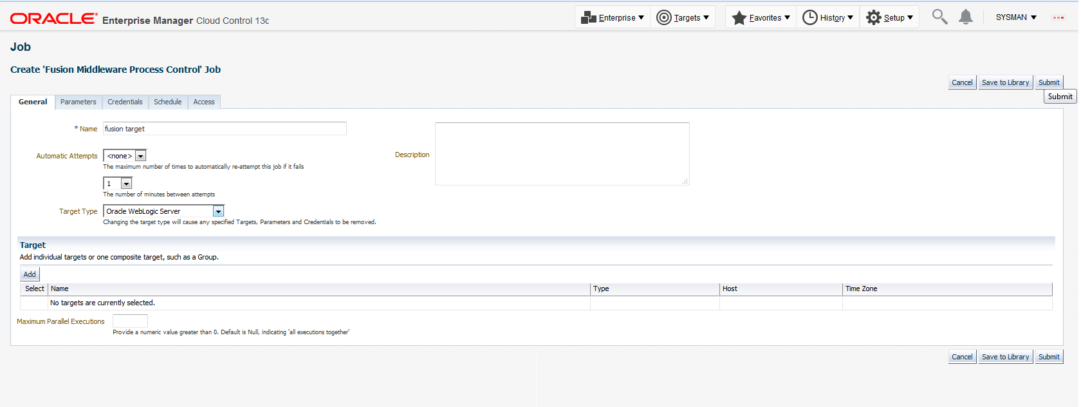Open the Target Type dropdown

(163, 211)
